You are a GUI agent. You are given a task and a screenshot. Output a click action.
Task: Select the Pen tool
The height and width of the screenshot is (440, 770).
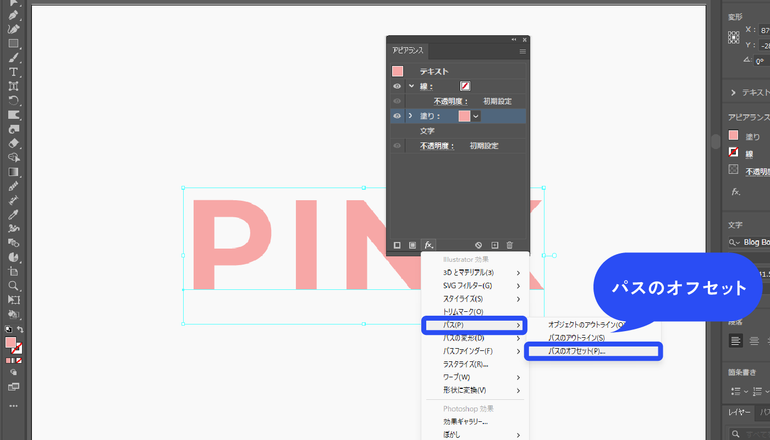click(14, 15)
